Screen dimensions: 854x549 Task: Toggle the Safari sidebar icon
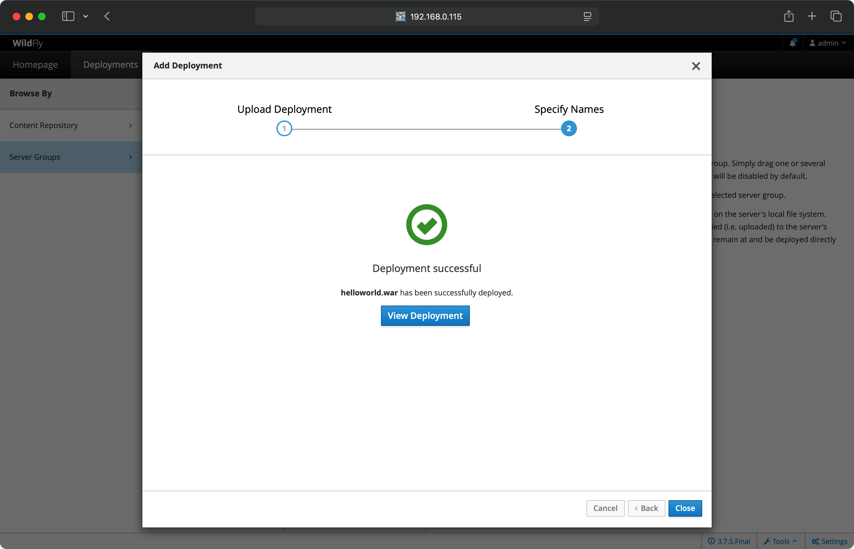tap(68, 16)
